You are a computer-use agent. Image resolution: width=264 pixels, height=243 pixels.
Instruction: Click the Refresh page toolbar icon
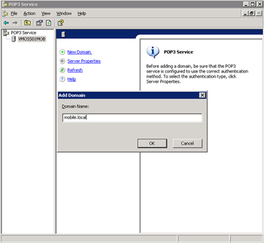[x=48, y=22]
